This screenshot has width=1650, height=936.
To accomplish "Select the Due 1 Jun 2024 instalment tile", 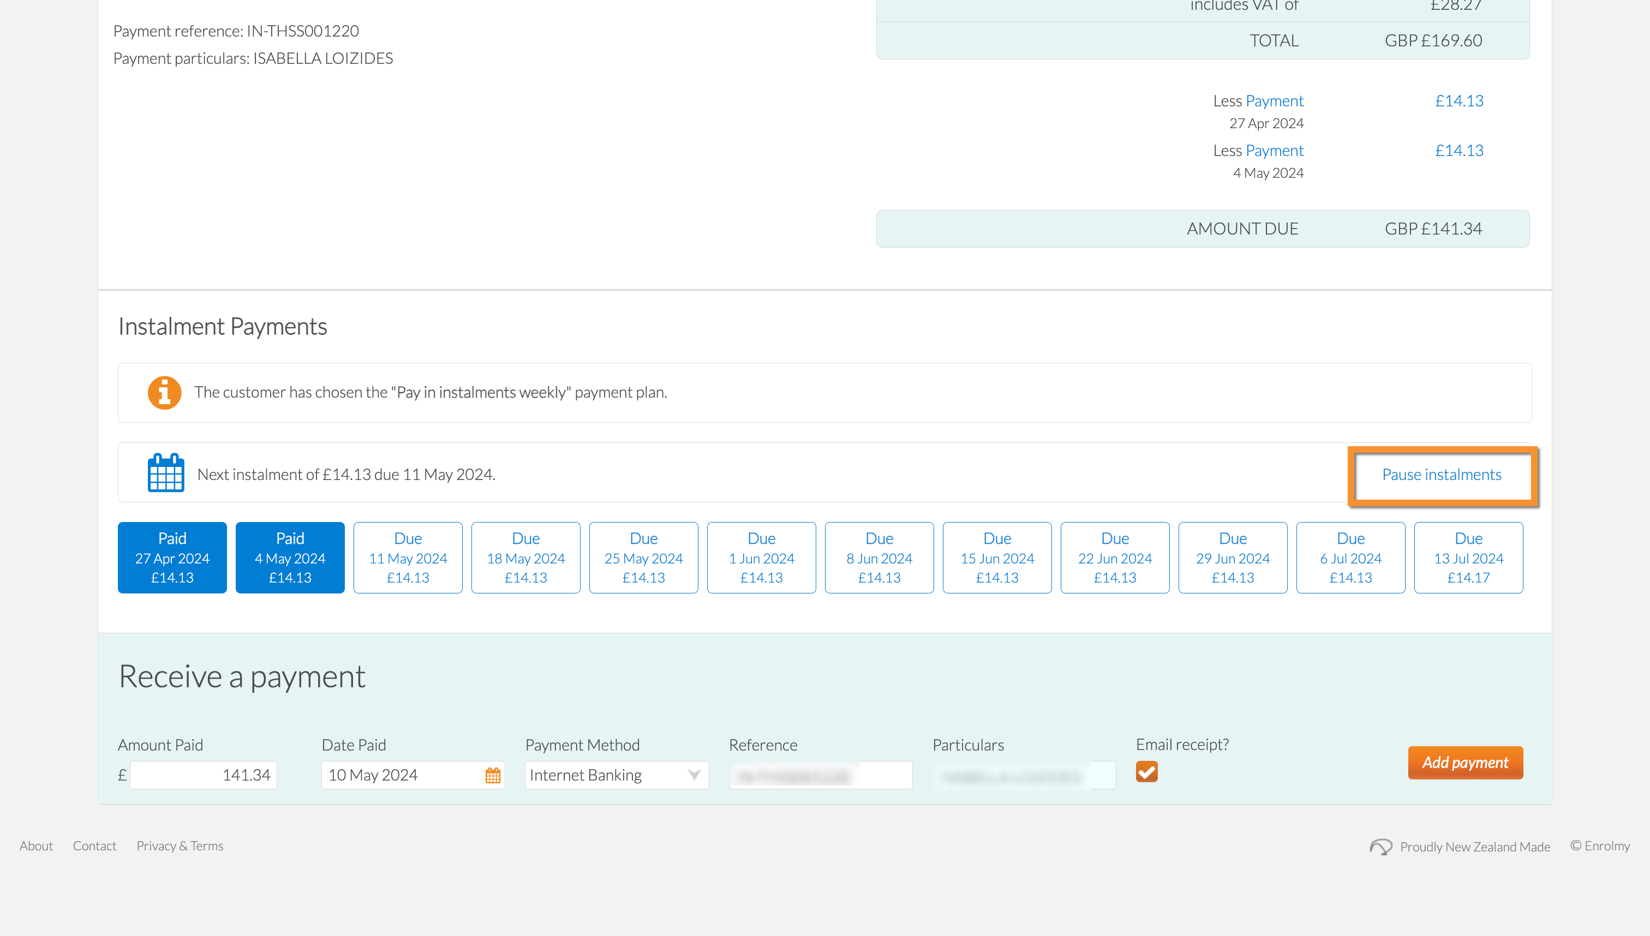I will click(761, 557).
